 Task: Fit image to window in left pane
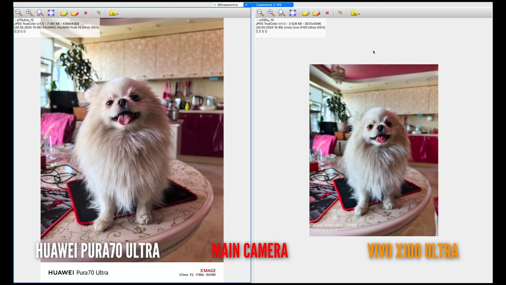click(51, 13)
